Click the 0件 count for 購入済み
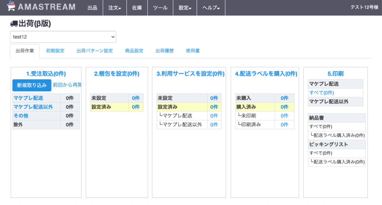 tap(284, 107)
